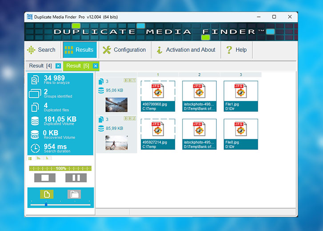Select istockphoto-495... file in D:\Temp\Bank

pyautogui.click(x=199, y=134)
